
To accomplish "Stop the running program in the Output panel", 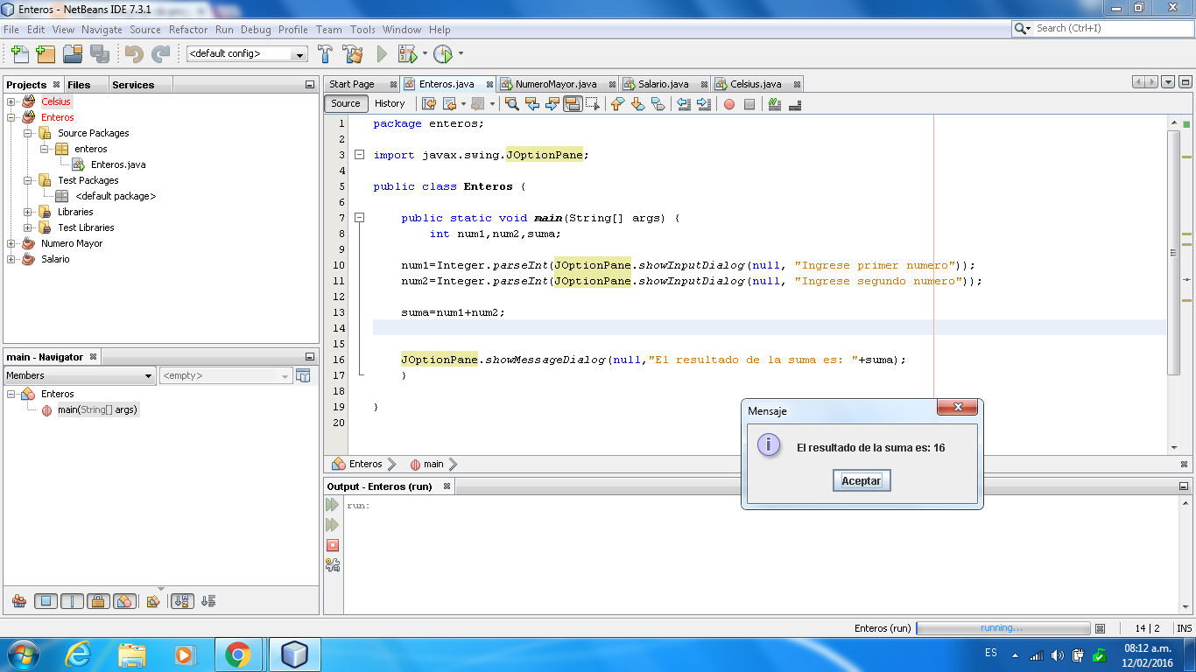I will pos(334,544).
